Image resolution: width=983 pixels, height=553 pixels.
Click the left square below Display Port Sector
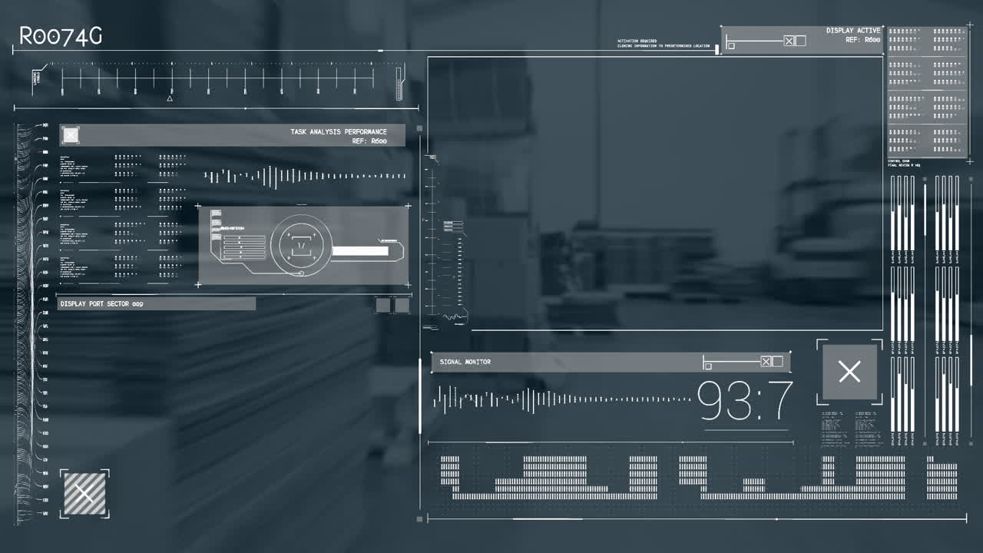point(382,305)
